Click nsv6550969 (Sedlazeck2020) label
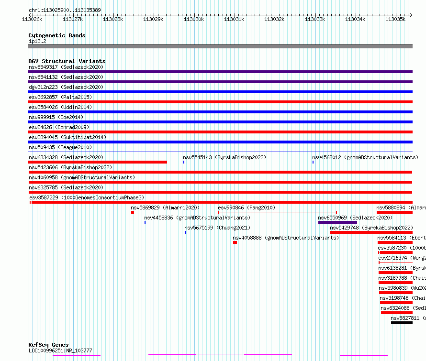 [355, 218]
